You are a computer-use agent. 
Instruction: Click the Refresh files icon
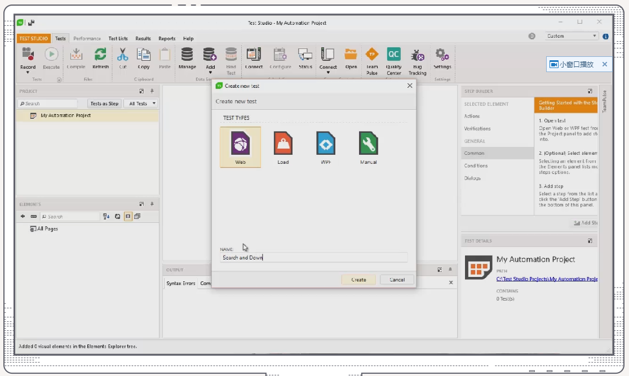100,55
